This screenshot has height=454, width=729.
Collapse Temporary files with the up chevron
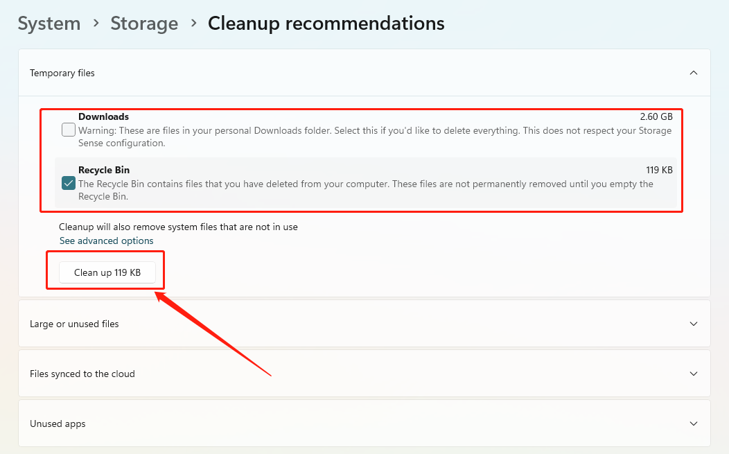[694, 73]
